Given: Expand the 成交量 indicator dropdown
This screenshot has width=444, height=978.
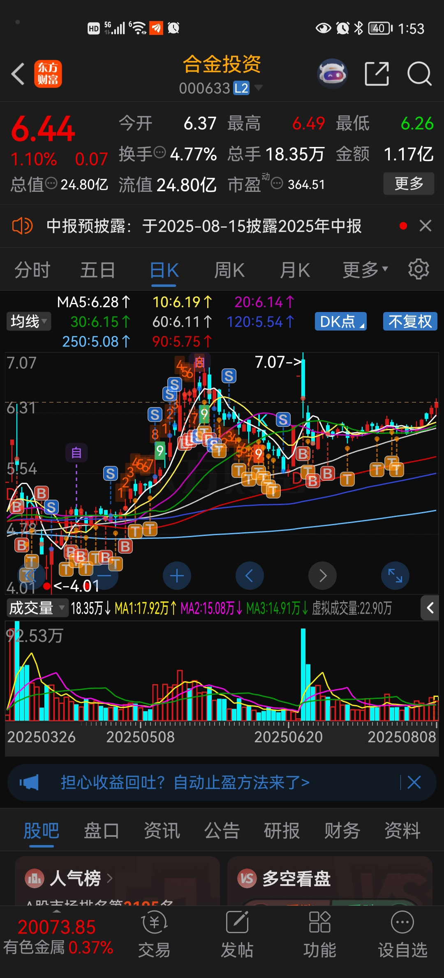Looking at the screenshot, I should (37, 608).
